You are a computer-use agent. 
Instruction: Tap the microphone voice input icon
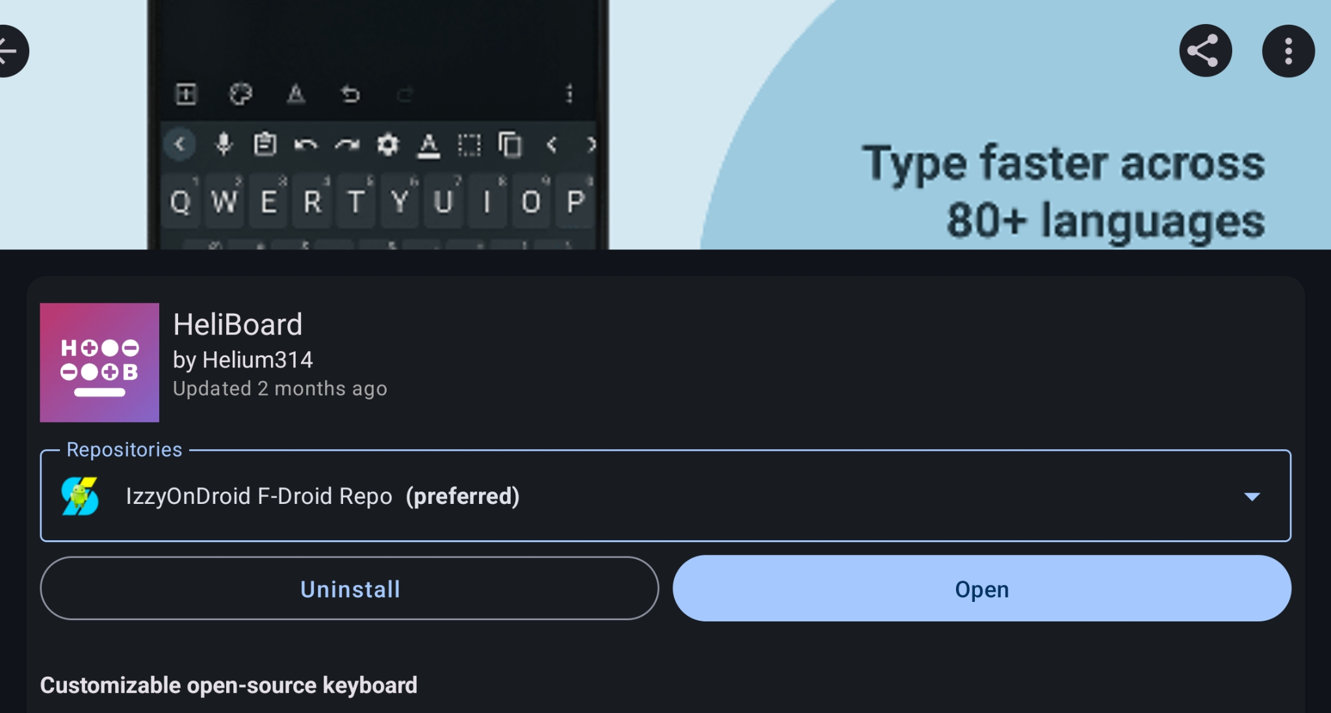(223, 144)
